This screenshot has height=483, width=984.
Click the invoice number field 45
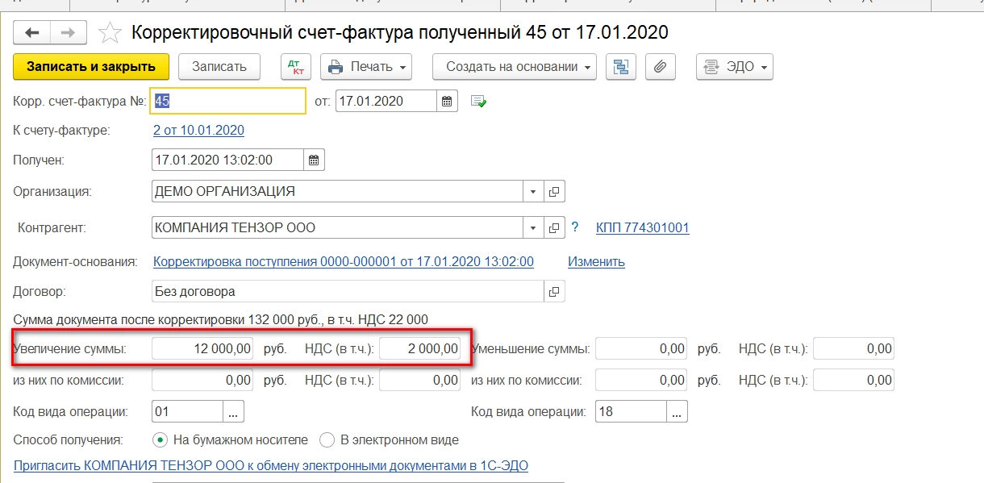229,101
